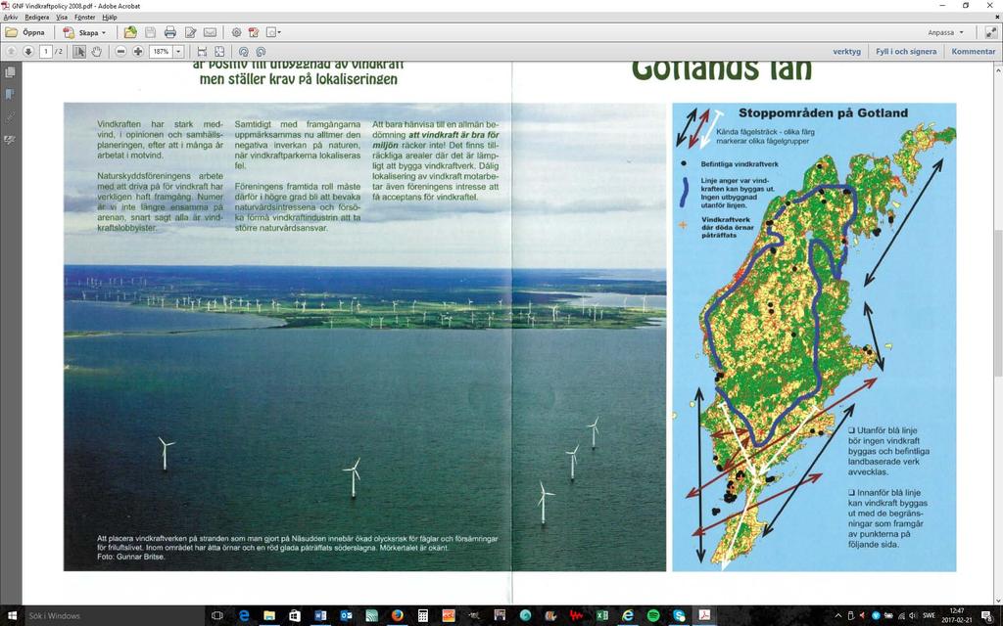Viewport: 1003px width, 626px height.
Task: Open the toolbar page icon dropdown
Action: point(273,32)
